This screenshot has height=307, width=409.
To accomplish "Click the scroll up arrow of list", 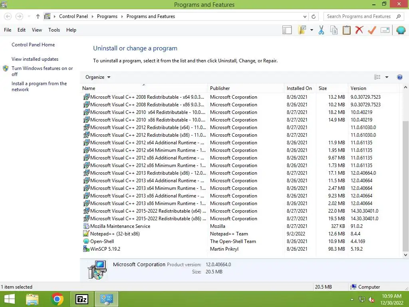I will coord(405,88).
